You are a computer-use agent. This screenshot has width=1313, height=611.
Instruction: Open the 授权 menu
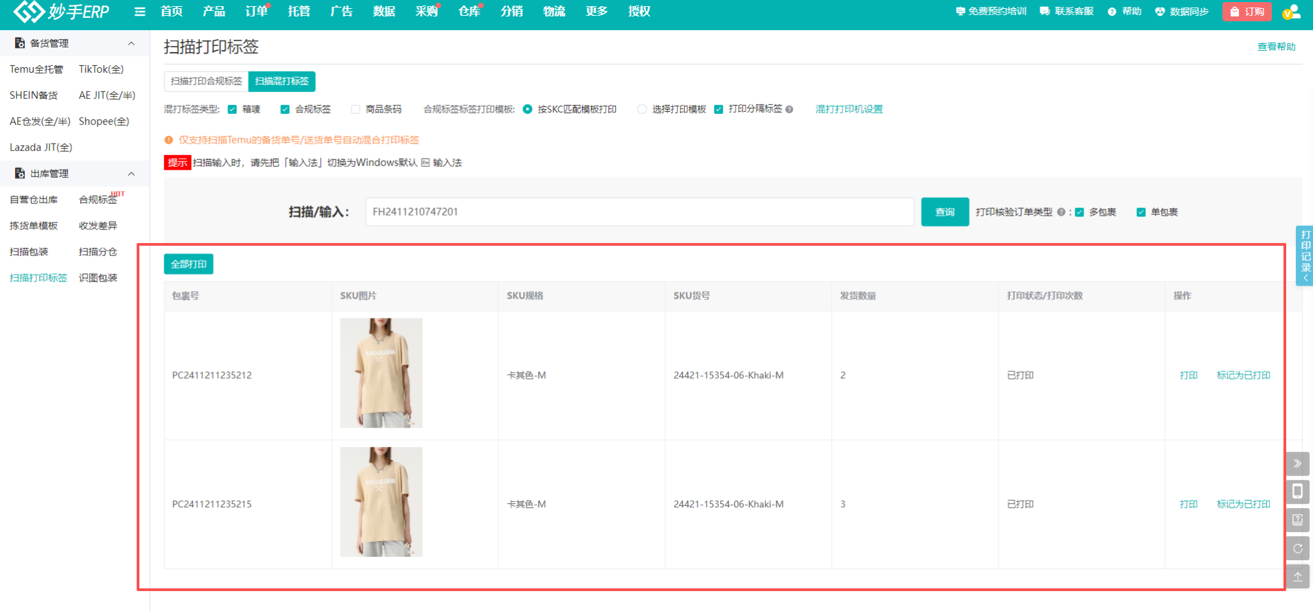coord(639,12)
